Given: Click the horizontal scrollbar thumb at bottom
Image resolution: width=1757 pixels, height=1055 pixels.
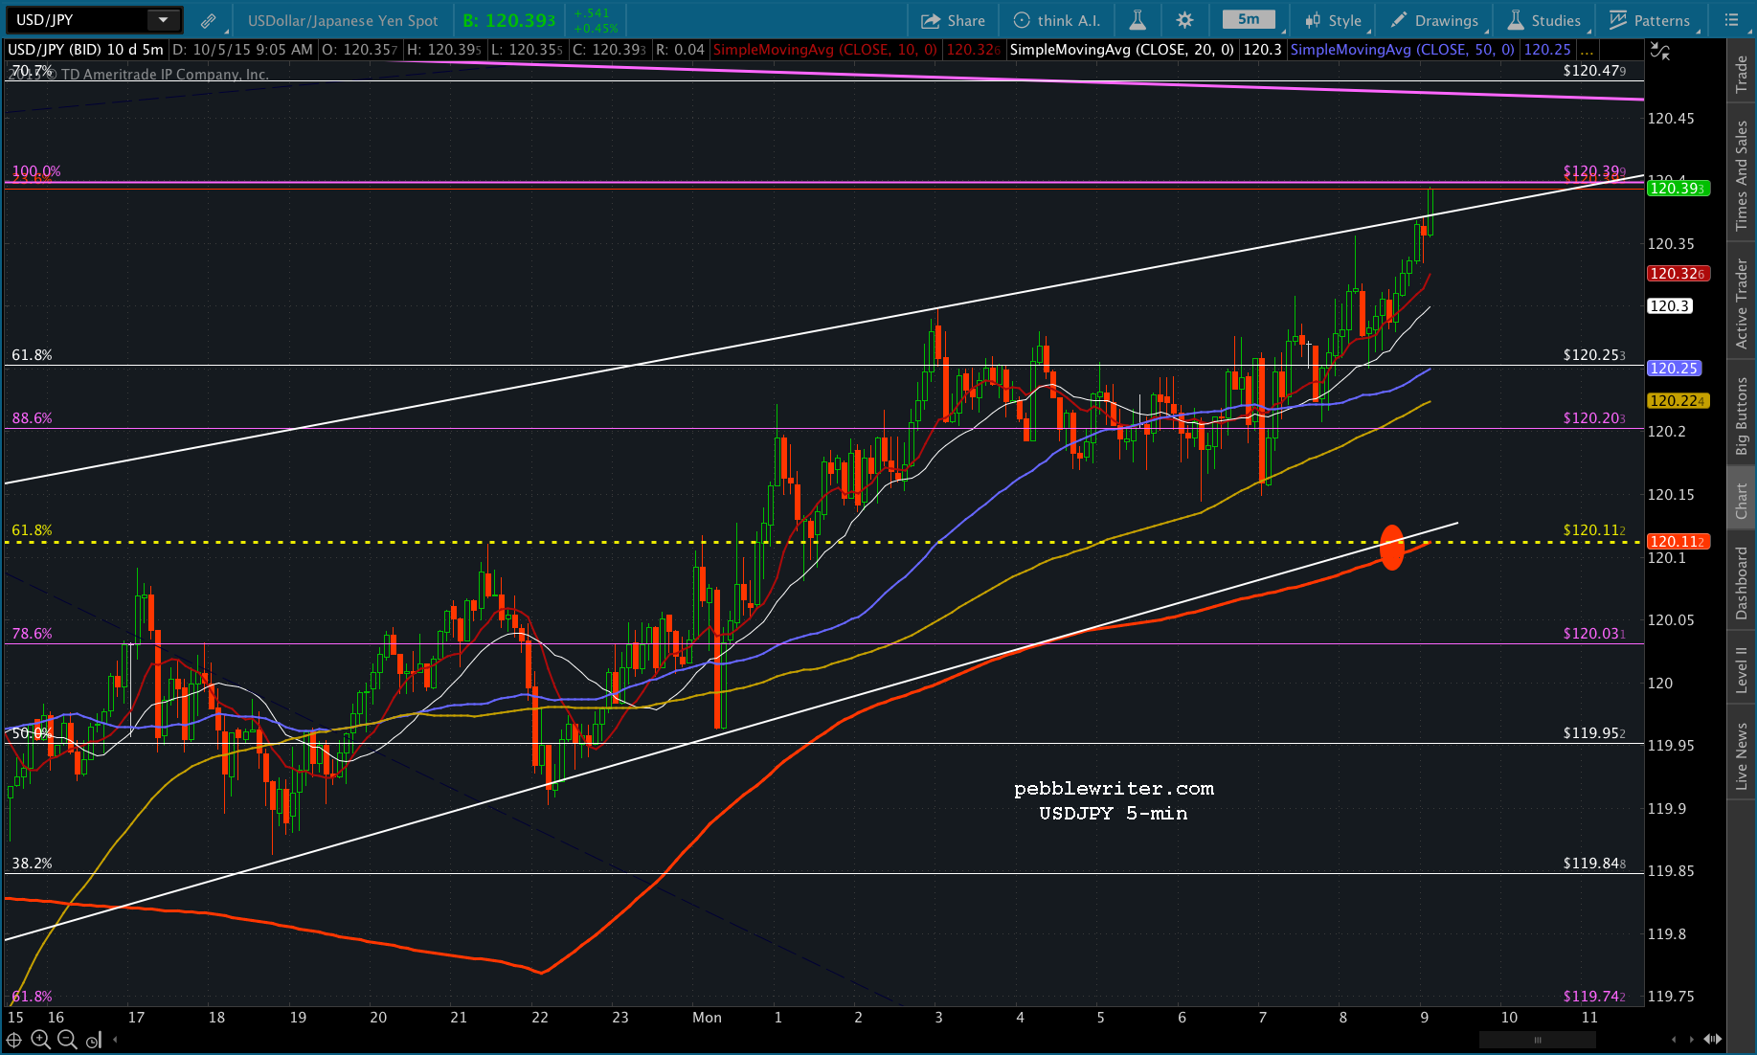Looking at the screenshot, I should [1538, 1040].
